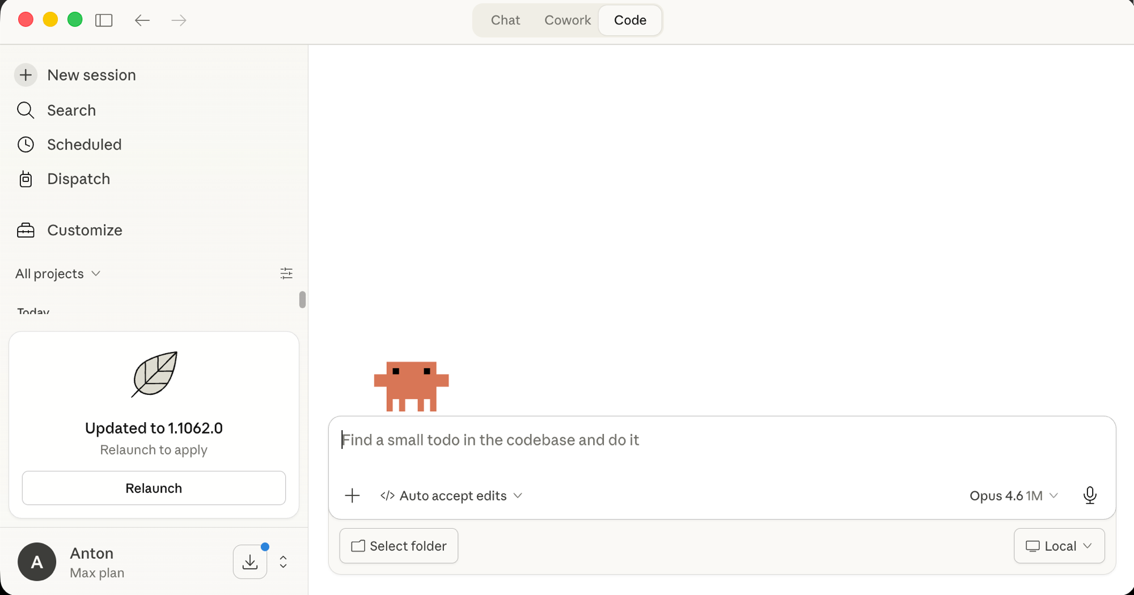Open the Opus 4.6 model selector

coord(1013,495)
